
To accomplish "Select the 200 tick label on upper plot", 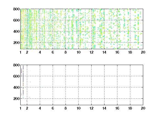I will [x=16, y=43].
